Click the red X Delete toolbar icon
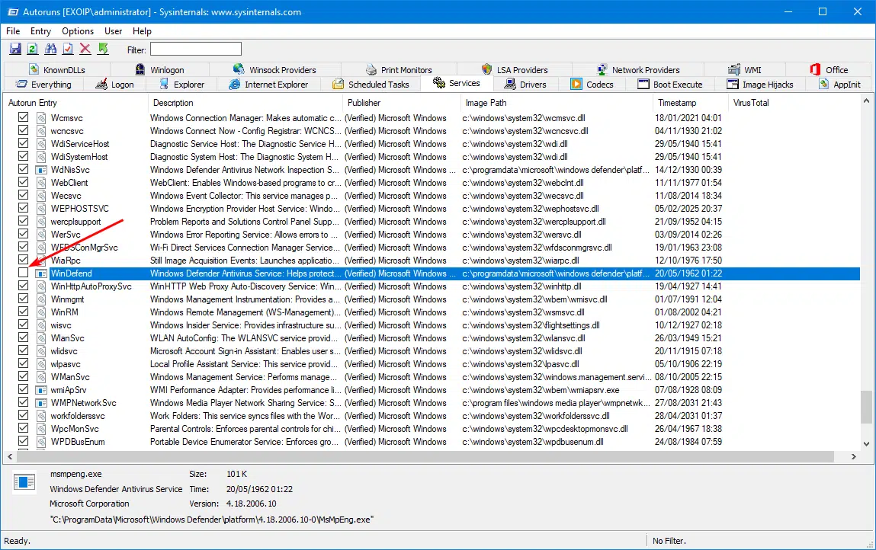876x550 pixels. tap(85, 50)
